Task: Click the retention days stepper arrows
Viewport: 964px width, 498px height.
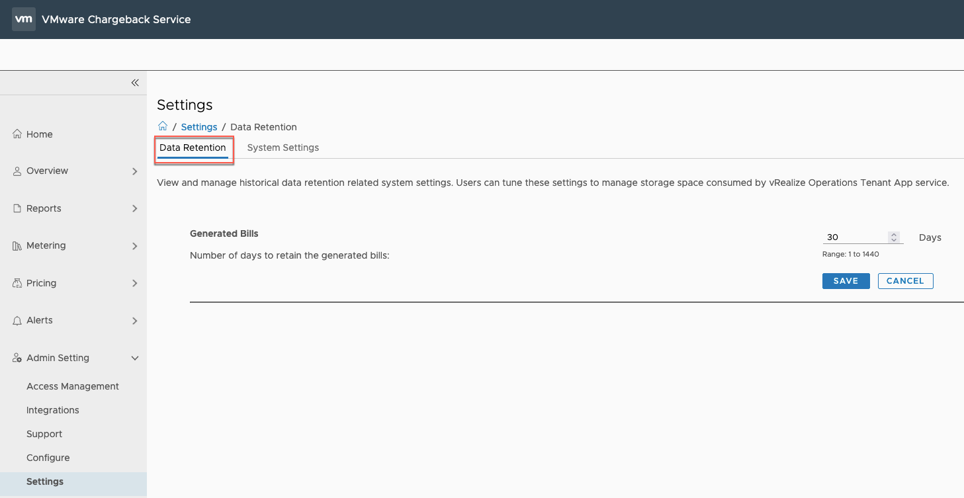Action: [894, 237]
